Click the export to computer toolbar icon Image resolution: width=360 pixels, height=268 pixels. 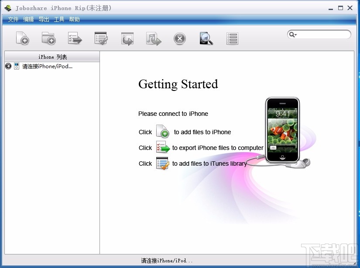click(127, 38)
